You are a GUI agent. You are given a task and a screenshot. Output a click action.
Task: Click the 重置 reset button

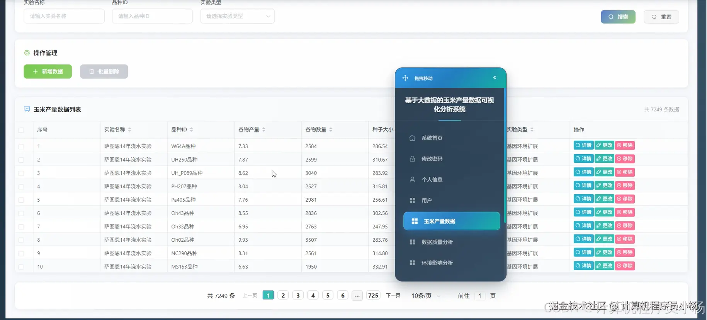click(661, 17)
